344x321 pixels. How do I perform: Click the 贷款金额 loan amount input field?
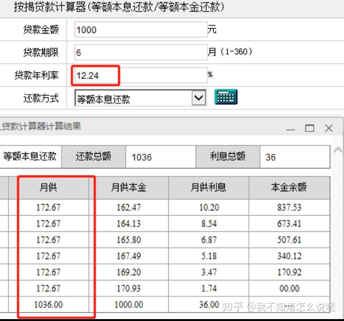(140, 30)
